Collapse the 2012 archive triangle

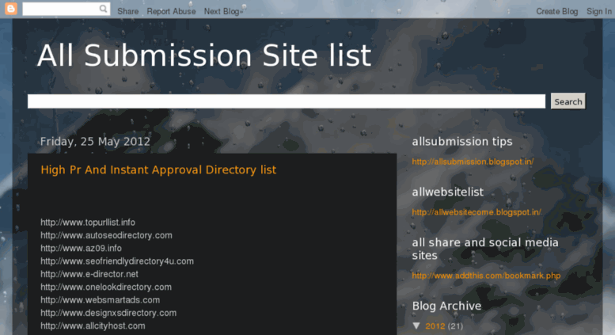416,326
